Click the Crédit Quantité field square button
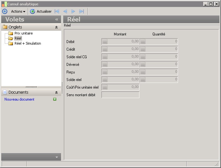The height and width of the screenshot is (168, 221). (143, 49)
